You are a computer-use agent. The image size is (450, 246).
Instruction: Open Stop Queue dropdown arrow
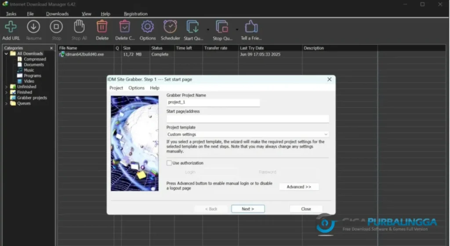(237, 29)
